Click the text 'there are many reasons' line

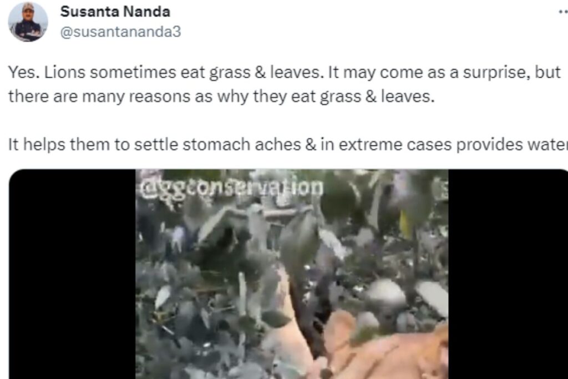pyautogui.click(x=221, y=97)
